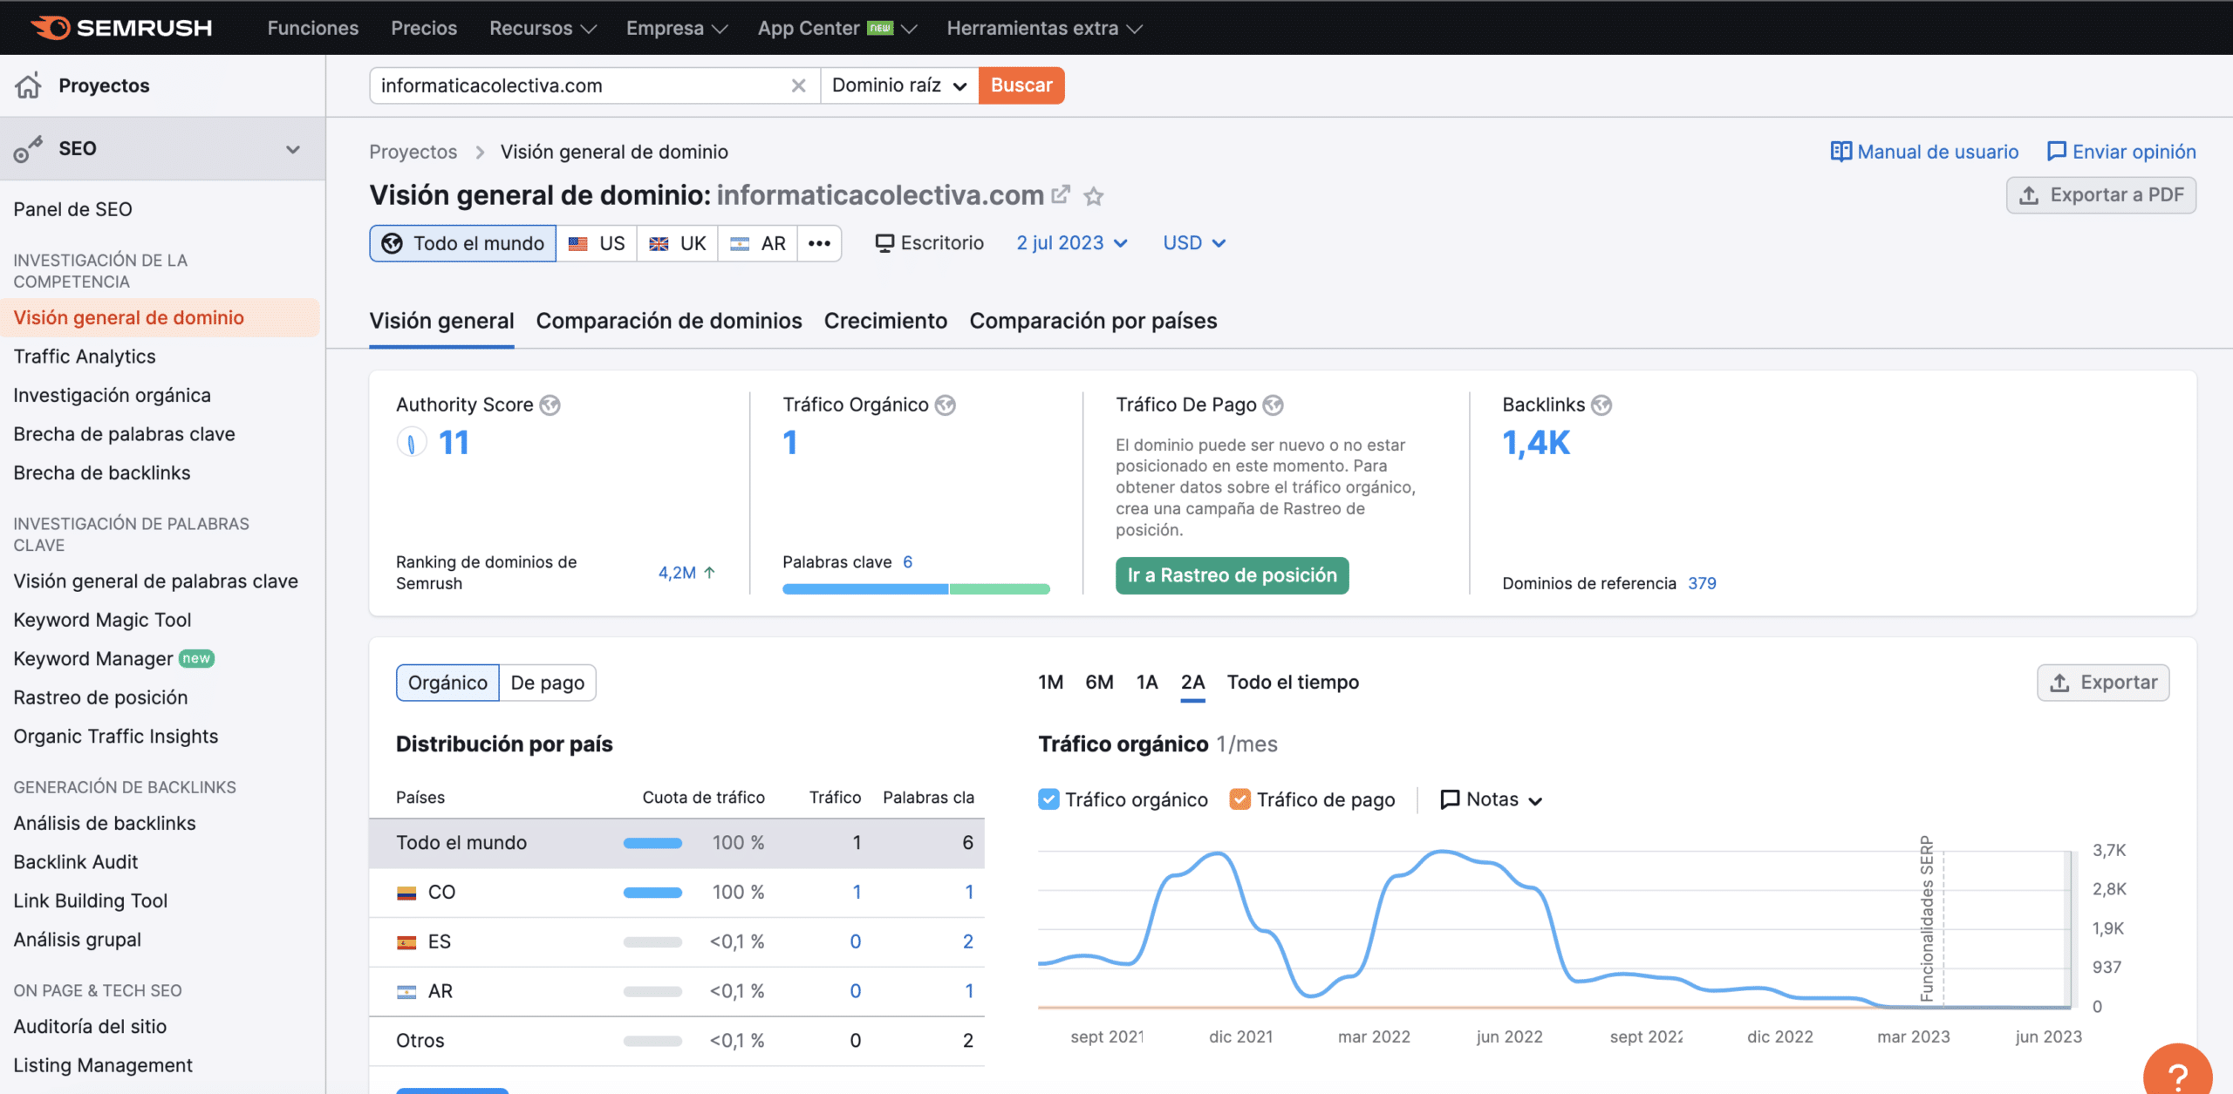2233x1094 pixels.
Task: Disable the Tráfico de pago checkbox
Action: pos(1240,798)
